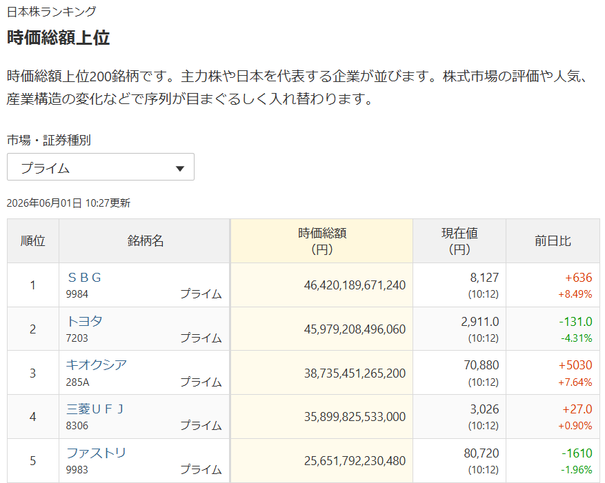Click stock code 8306
The height and width of the screenshot is (483, 605).
tap(77, 426)
